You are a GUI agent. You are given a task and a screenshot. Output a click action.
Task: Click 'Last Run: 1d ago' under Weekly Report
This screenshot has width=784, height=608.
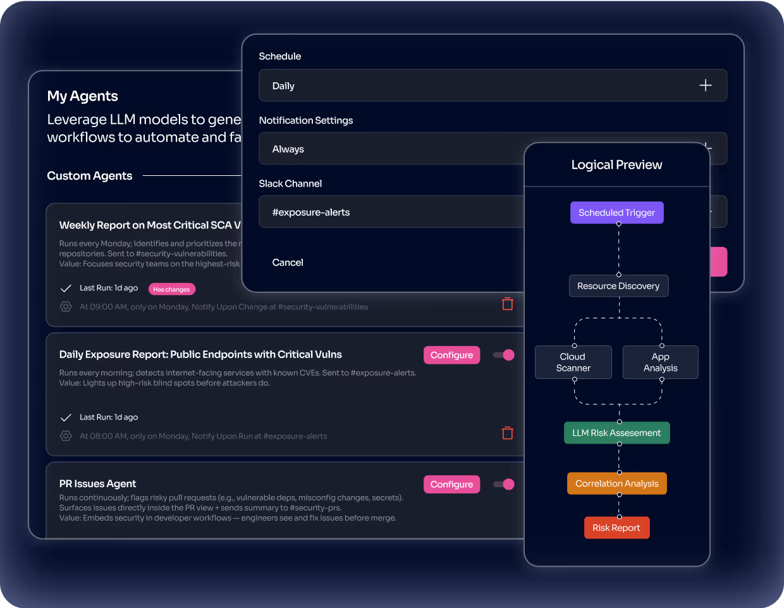pyautogui.click(x=109, y=288)
